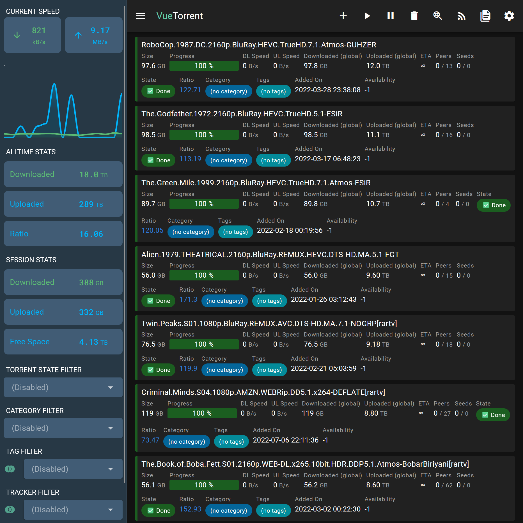Click Godfather's 100 % progress bar
Viewport: 523px width, 523px height.
204,135
